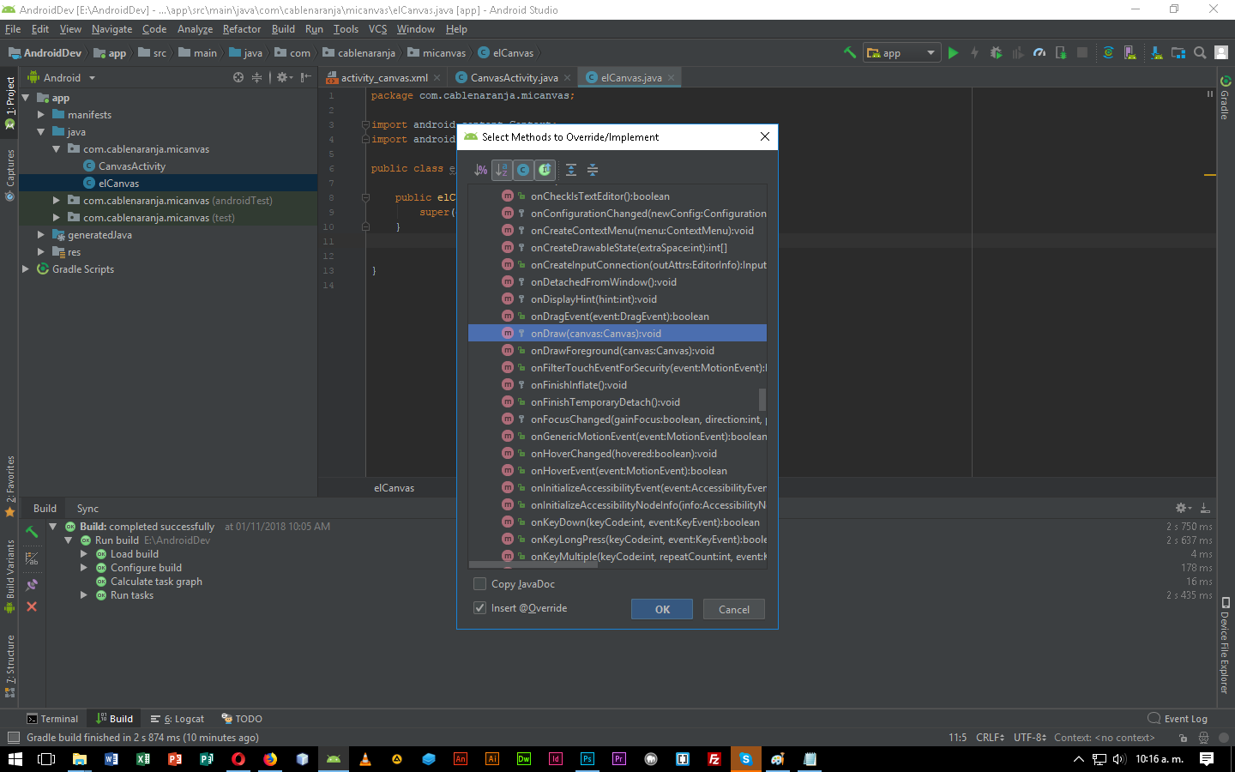Switch to activity_canvas.xml tab
This screenshot has width=1235, height=772.
point(383,77)
